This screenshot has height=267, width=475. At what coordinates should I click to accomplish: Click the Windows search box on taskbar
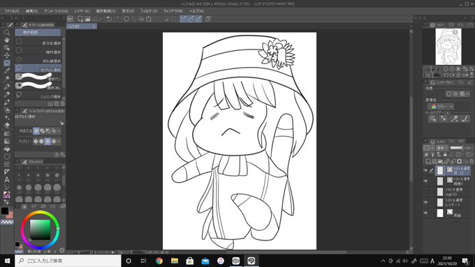(x=68, y=261)
